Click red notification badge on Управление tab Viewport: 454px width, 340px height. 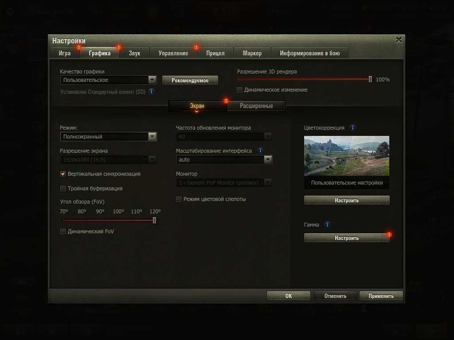tap(196, 47)
